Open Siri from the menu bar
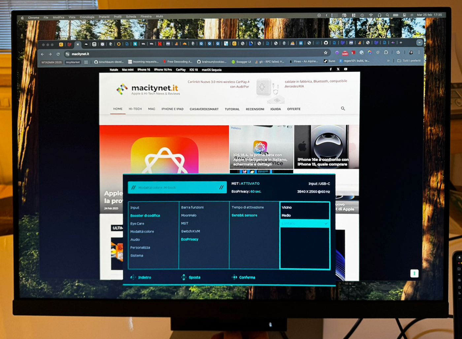This screenshot has height=339, width=462. pyautogui.click(x=412, y=15)
